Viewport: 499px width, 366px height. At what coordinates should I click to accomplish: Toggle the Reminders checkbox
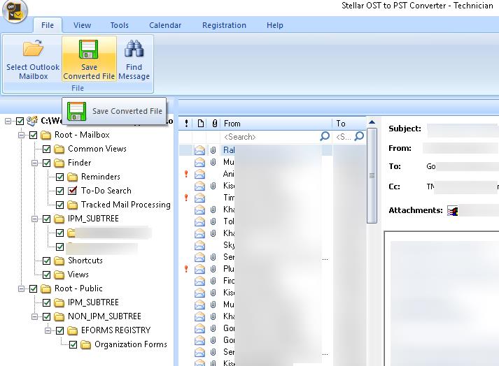pyautogui.click(x=59, y=177)
